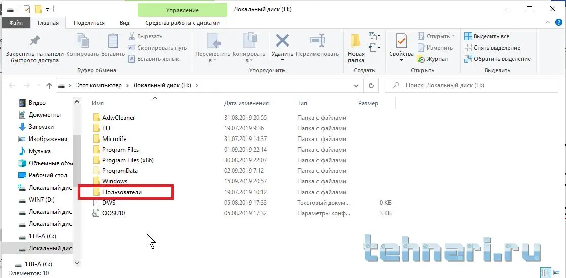Open the Файл menu tab

(16, 23)
